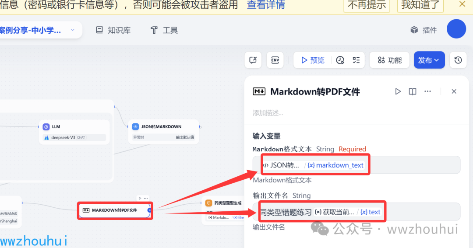Open the help book icon in panel
The image size is (473, 248).
pyautogui.click(x=413, y=91)
